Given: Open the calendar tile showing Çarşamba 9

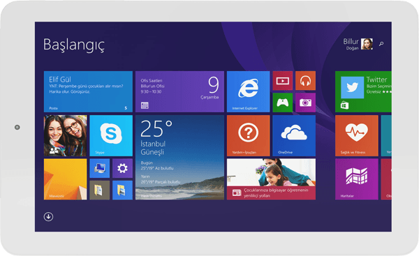Looking at the screenshot, I should click(179, 91).
